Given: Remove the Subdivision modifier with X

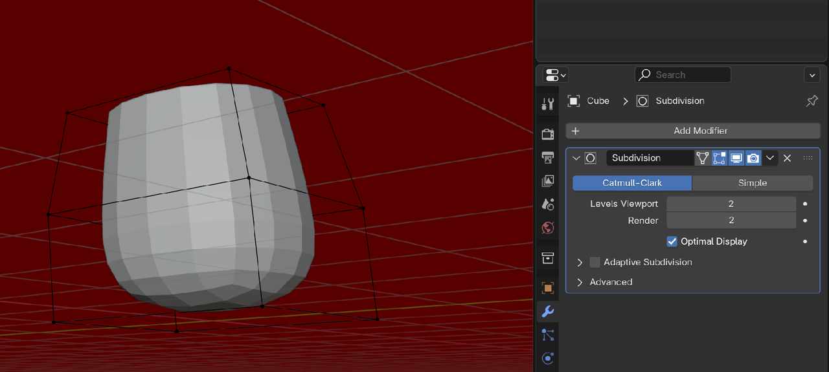Looking at the screenshot, I should point(787,158).
